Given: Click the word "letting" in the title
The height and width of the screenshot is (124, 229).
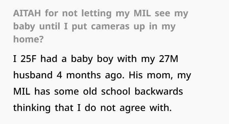Looking at the screenshot, I should pos(97,14).
